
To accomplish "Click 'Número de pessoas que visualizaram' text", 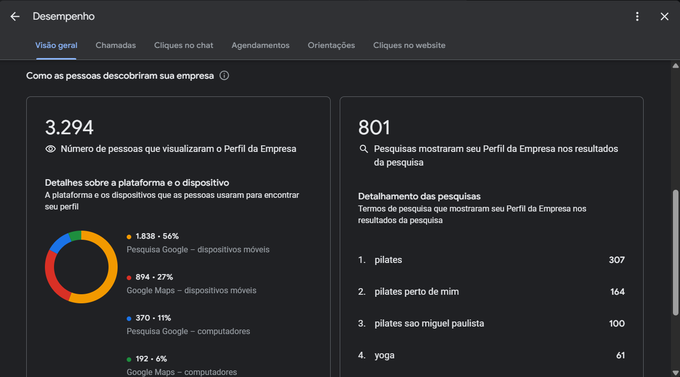I will 179,149.
